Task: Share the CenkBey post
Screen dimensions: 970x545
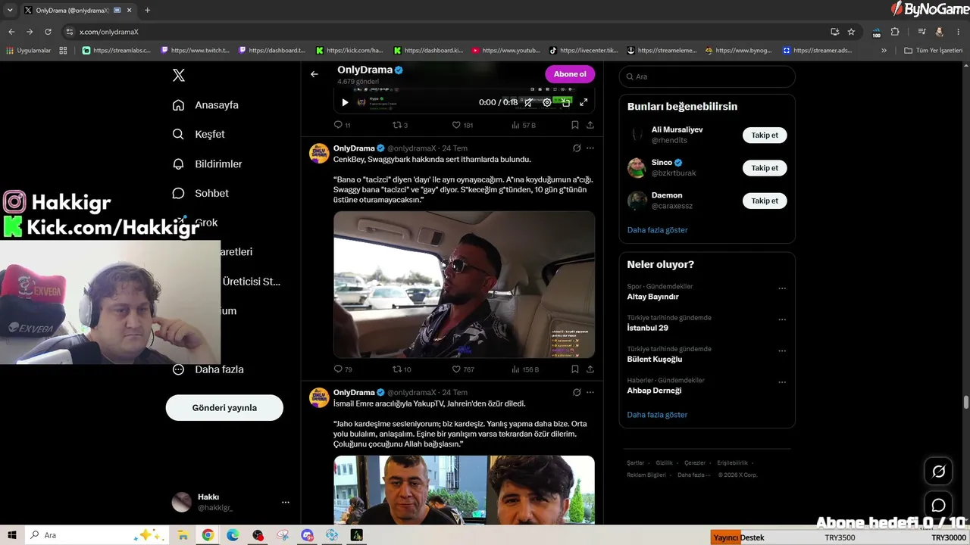Action: tap(590, 369)
